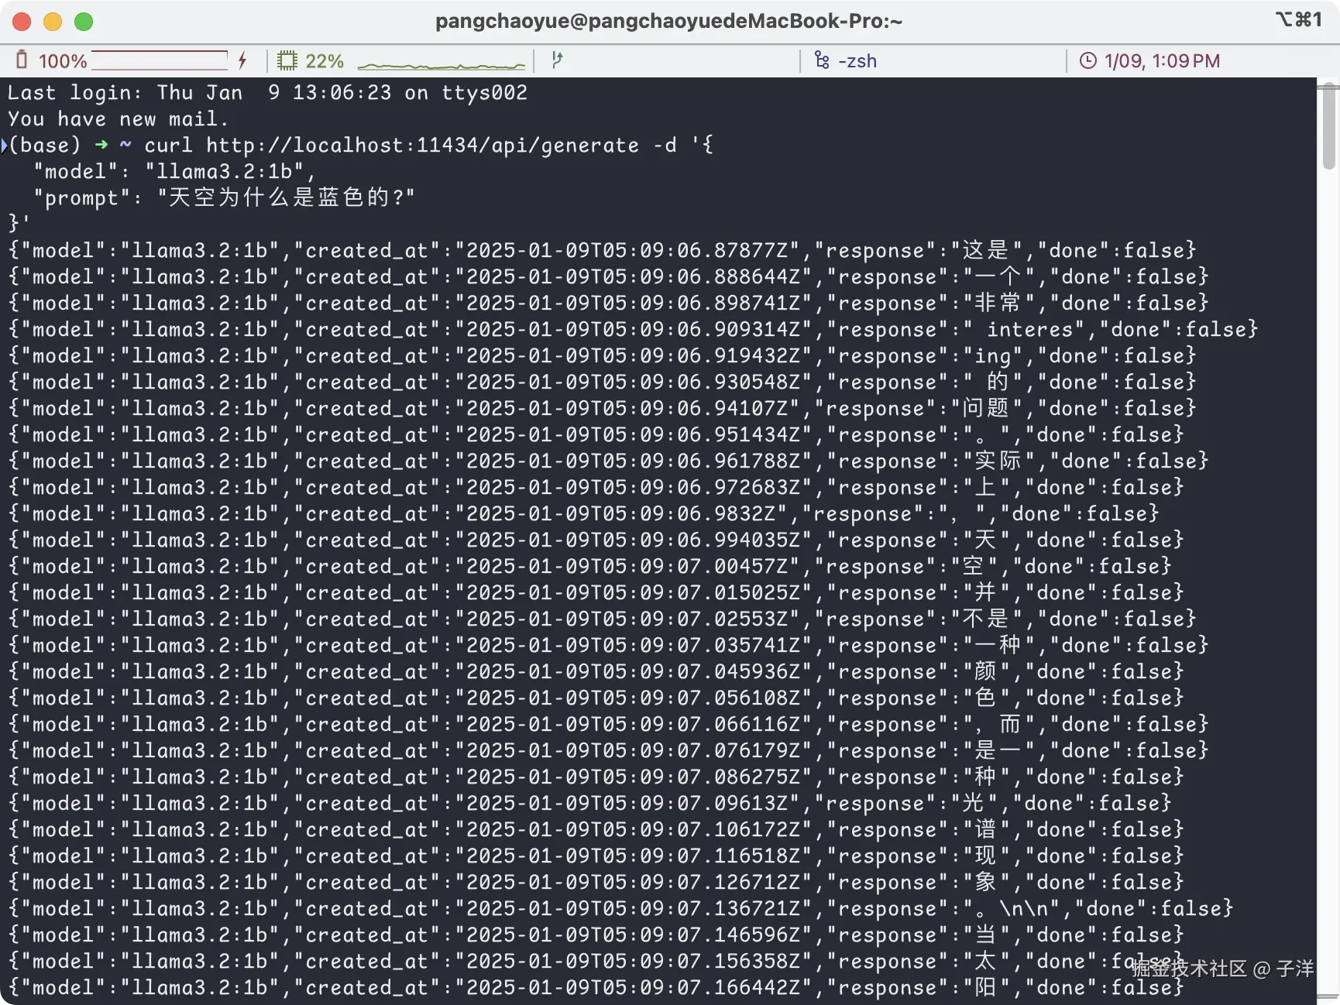Click timestamp 2025-01-09T05:09:07.146596Z
Viewport: 1340px width, 1005px height.
633,935
